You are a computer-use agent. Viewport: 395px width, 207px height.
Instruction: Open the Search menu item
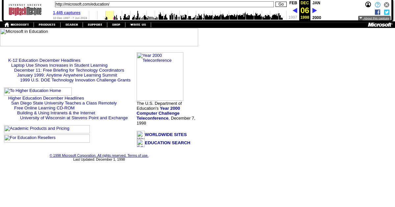point(71,25)
